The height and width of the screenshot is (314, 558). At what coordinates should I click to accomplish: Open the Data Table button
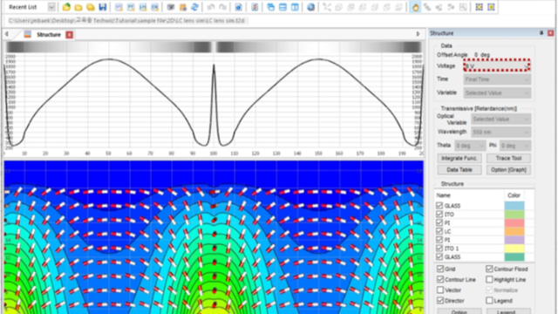(459, 170)
